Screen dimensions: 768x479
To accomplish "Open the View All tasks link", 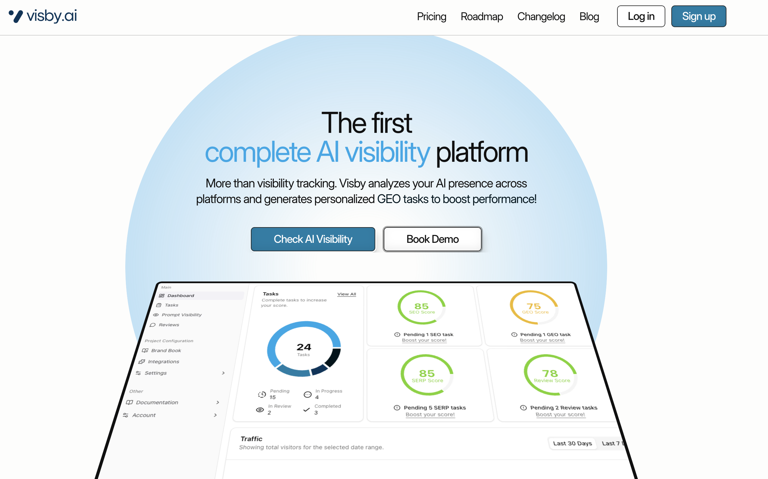I will [346, 294].
